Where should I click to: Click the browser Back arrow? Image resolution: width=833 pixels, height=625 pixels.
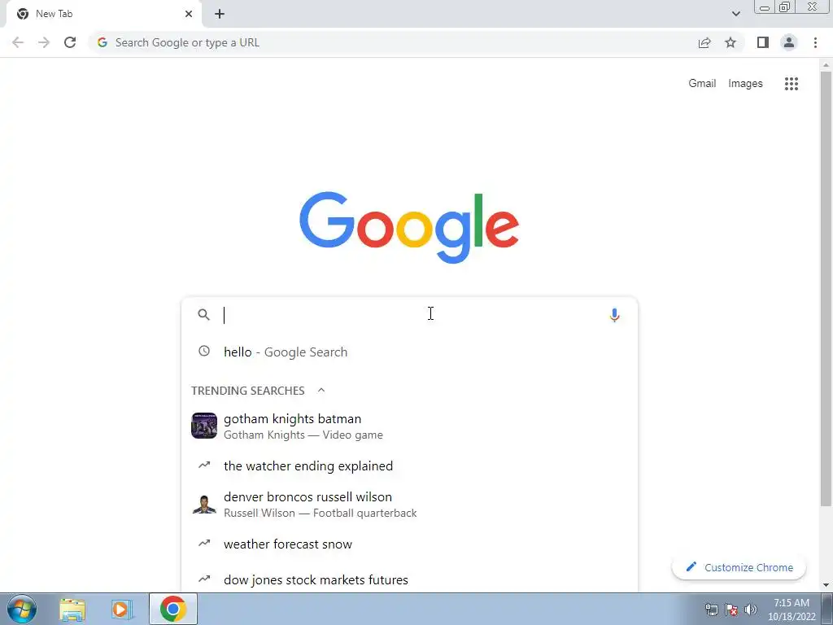[18, 42]
